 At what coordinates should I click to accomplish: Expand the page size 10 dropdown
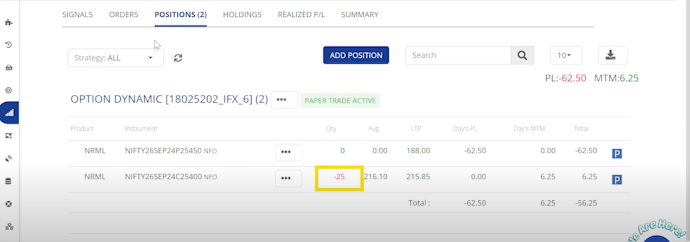(x=566, y=55)
